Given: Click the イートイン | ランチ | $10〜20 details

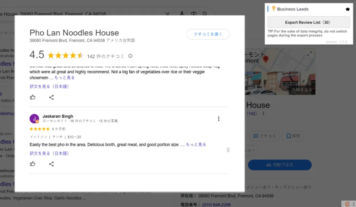Looking at the screenshot, I should click(55, 137).
